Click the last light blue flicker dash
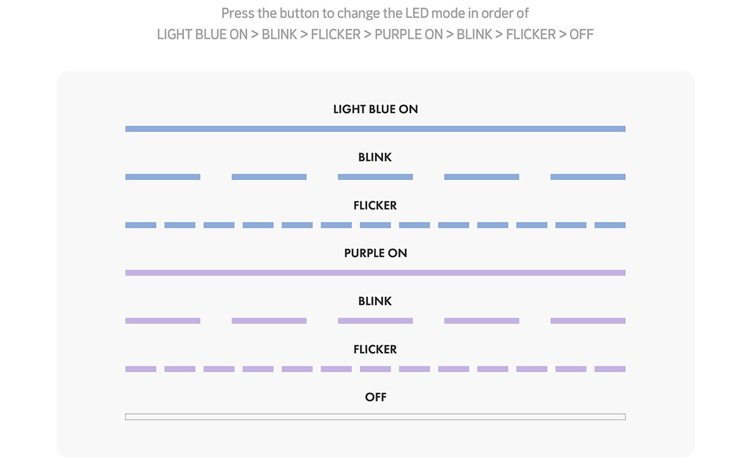 click(x=610, y=225)
